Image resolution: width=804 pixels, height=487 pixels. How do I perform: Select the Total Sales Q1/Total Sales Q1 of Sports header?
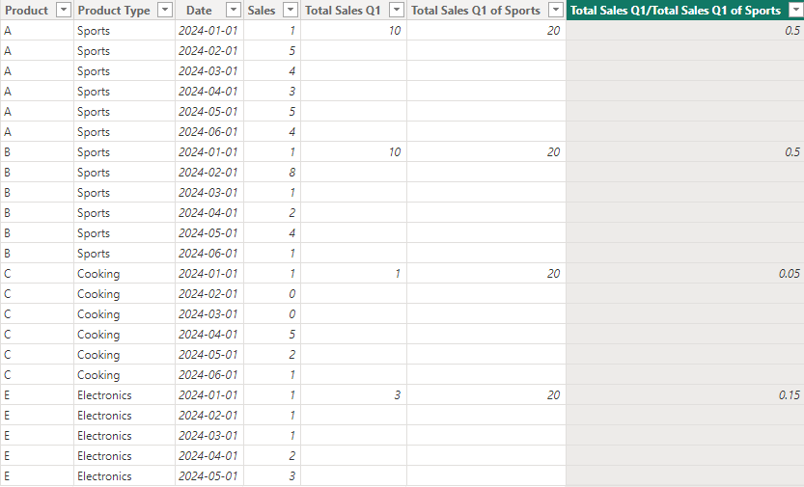coord(676,11)
